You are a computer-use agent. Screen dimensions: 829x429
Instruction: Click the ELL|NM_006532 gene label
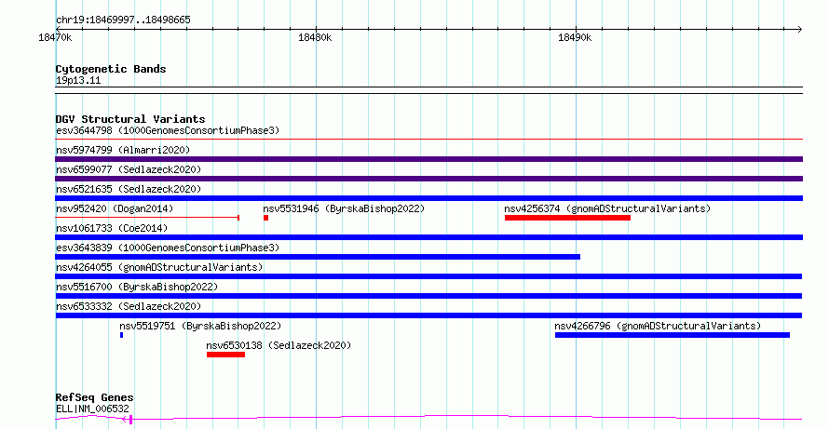point(92,409)
